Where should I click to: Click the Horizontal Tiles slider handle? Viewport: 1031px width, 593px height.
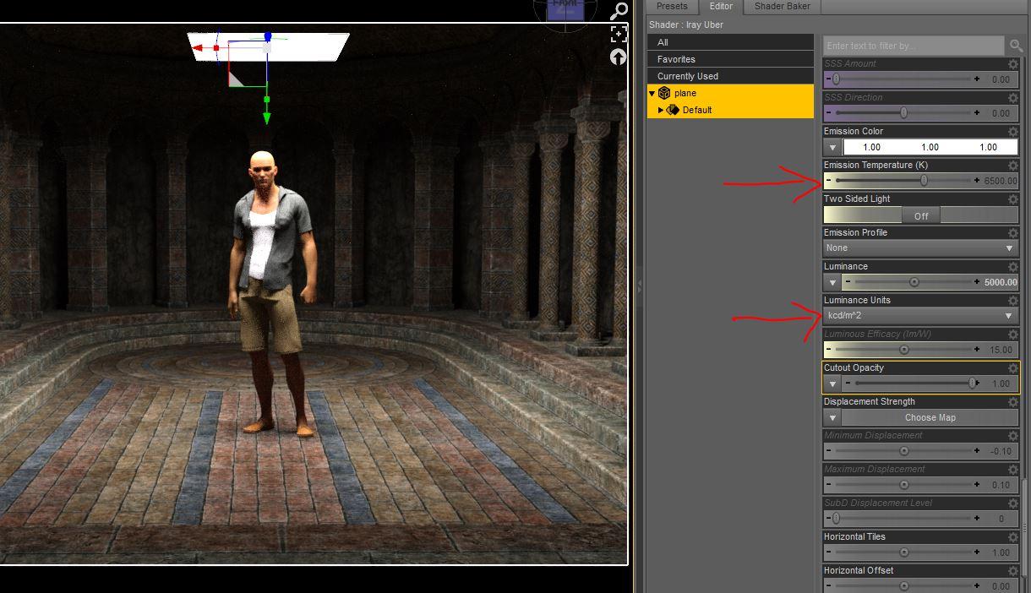coord(904,552)
